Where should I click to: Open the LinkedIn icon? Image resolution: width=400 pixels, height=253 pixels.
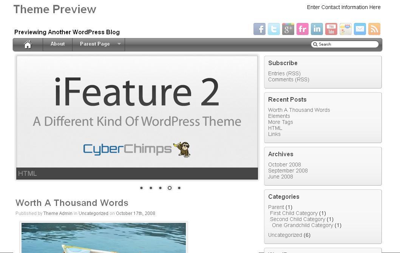click(317, 29)
